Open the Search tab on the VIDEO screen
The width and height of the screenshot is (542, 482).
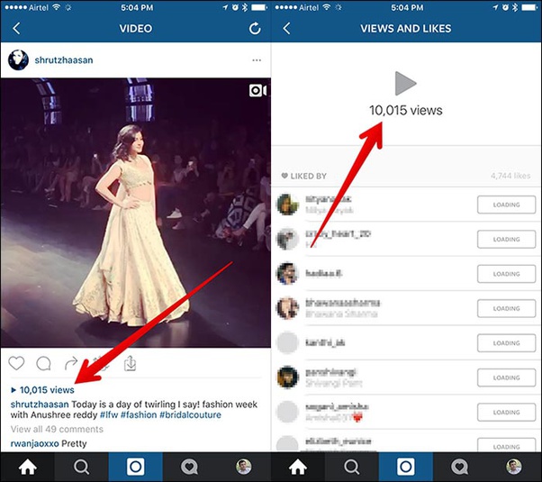81,467
